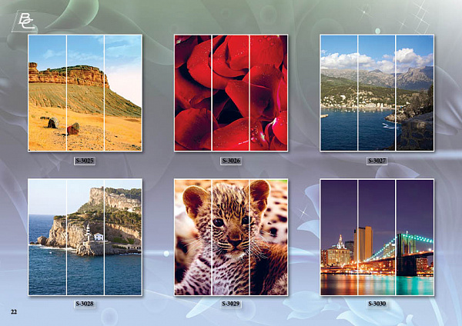Screen dimensions: 462x326
Task: Click the right panel of rose petals image
Action: [269, 93]
